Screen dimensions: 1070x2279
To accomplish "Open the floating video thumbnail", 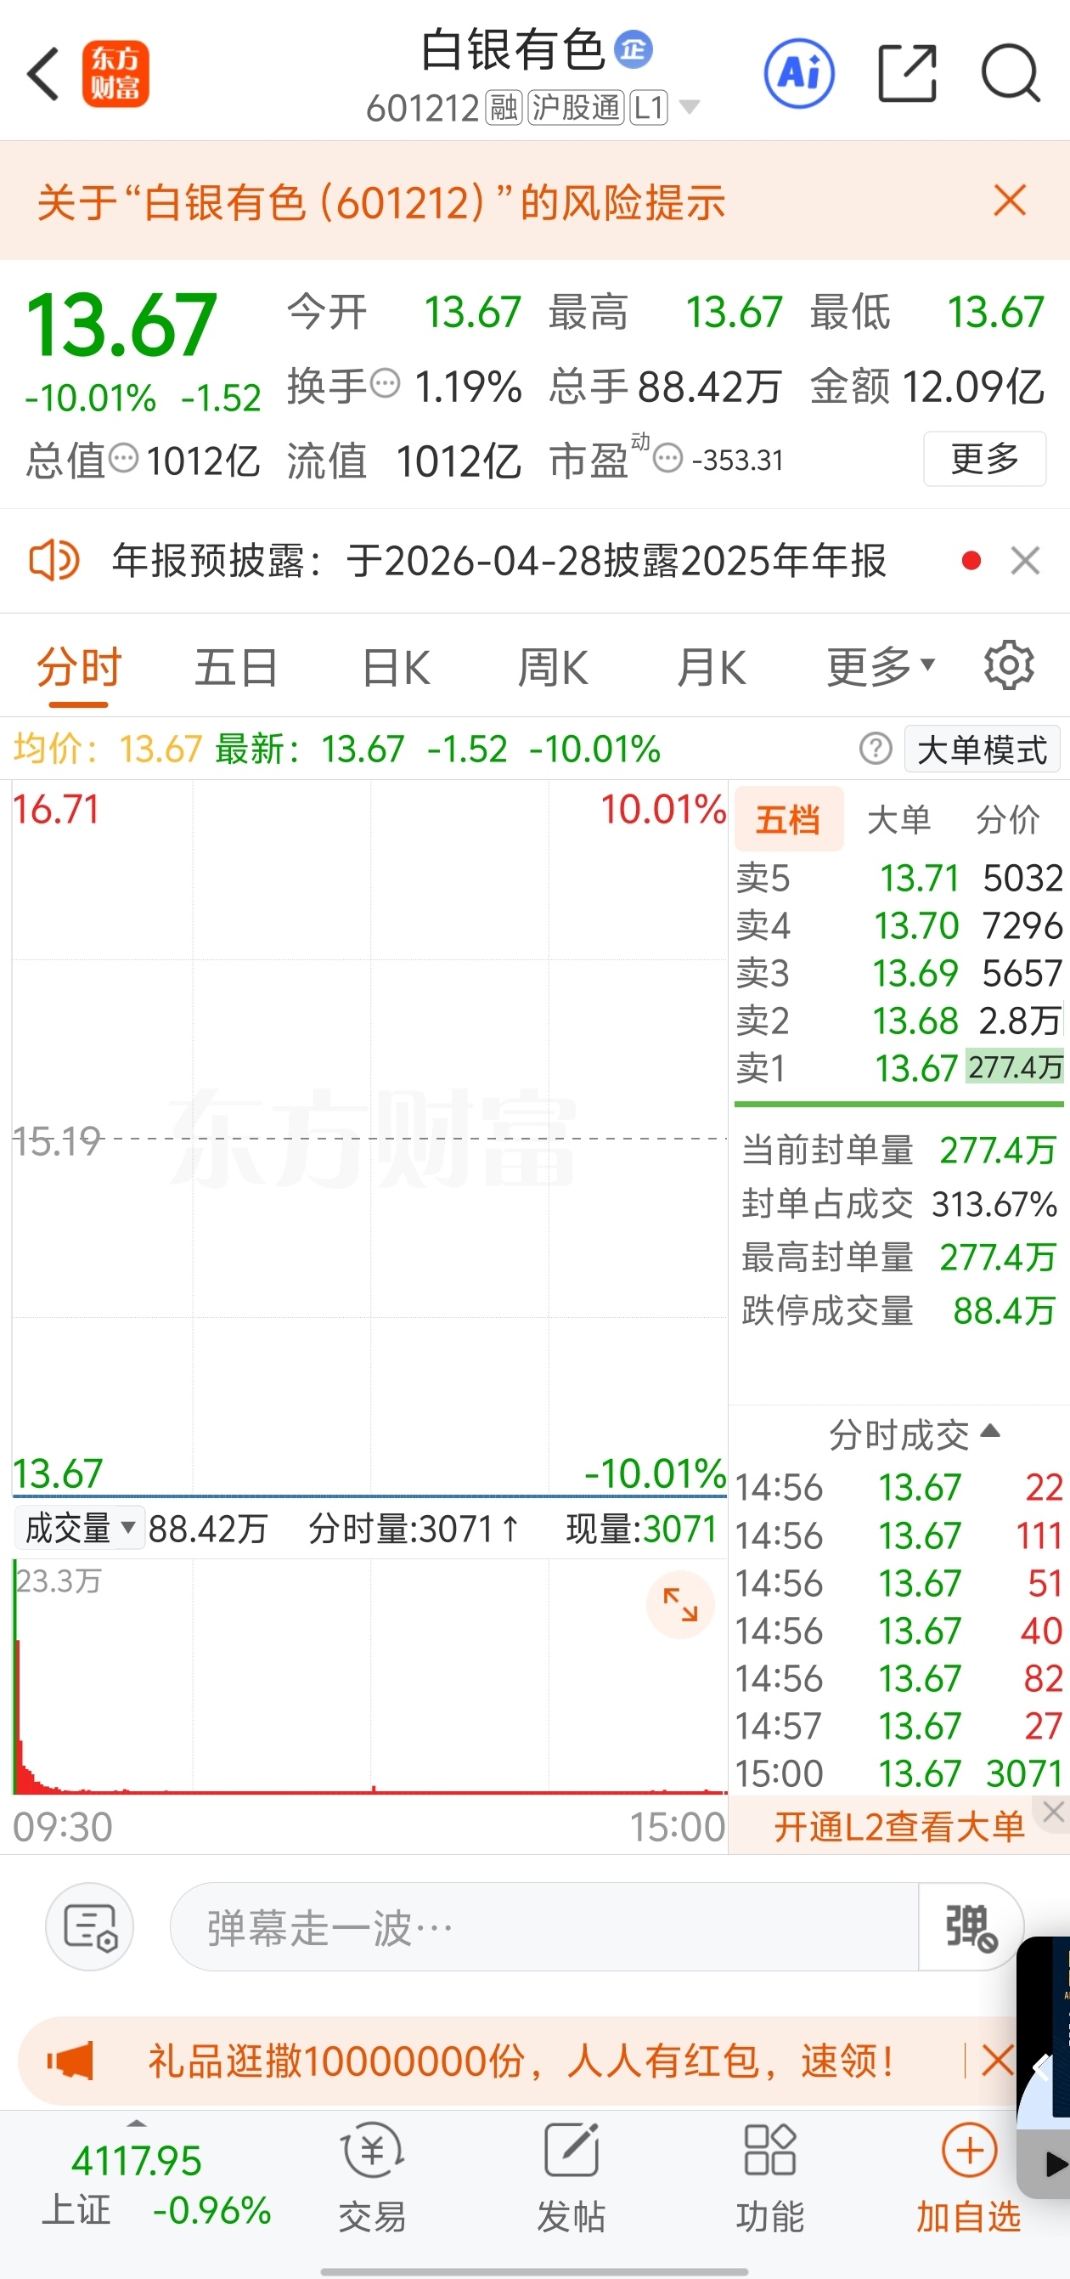I will tap(1044, 2067).
